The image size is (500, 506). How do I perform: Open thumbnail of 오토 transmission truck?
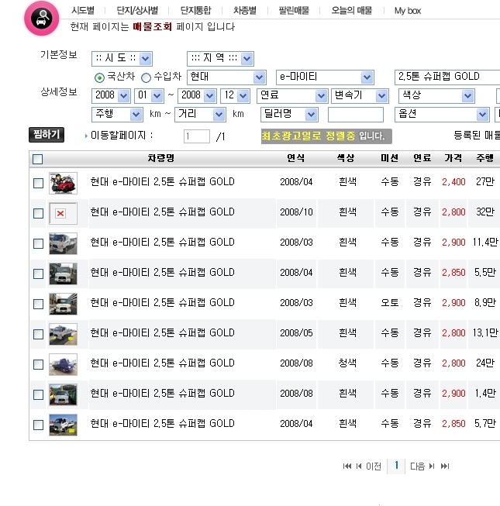(x=63, y=304)
